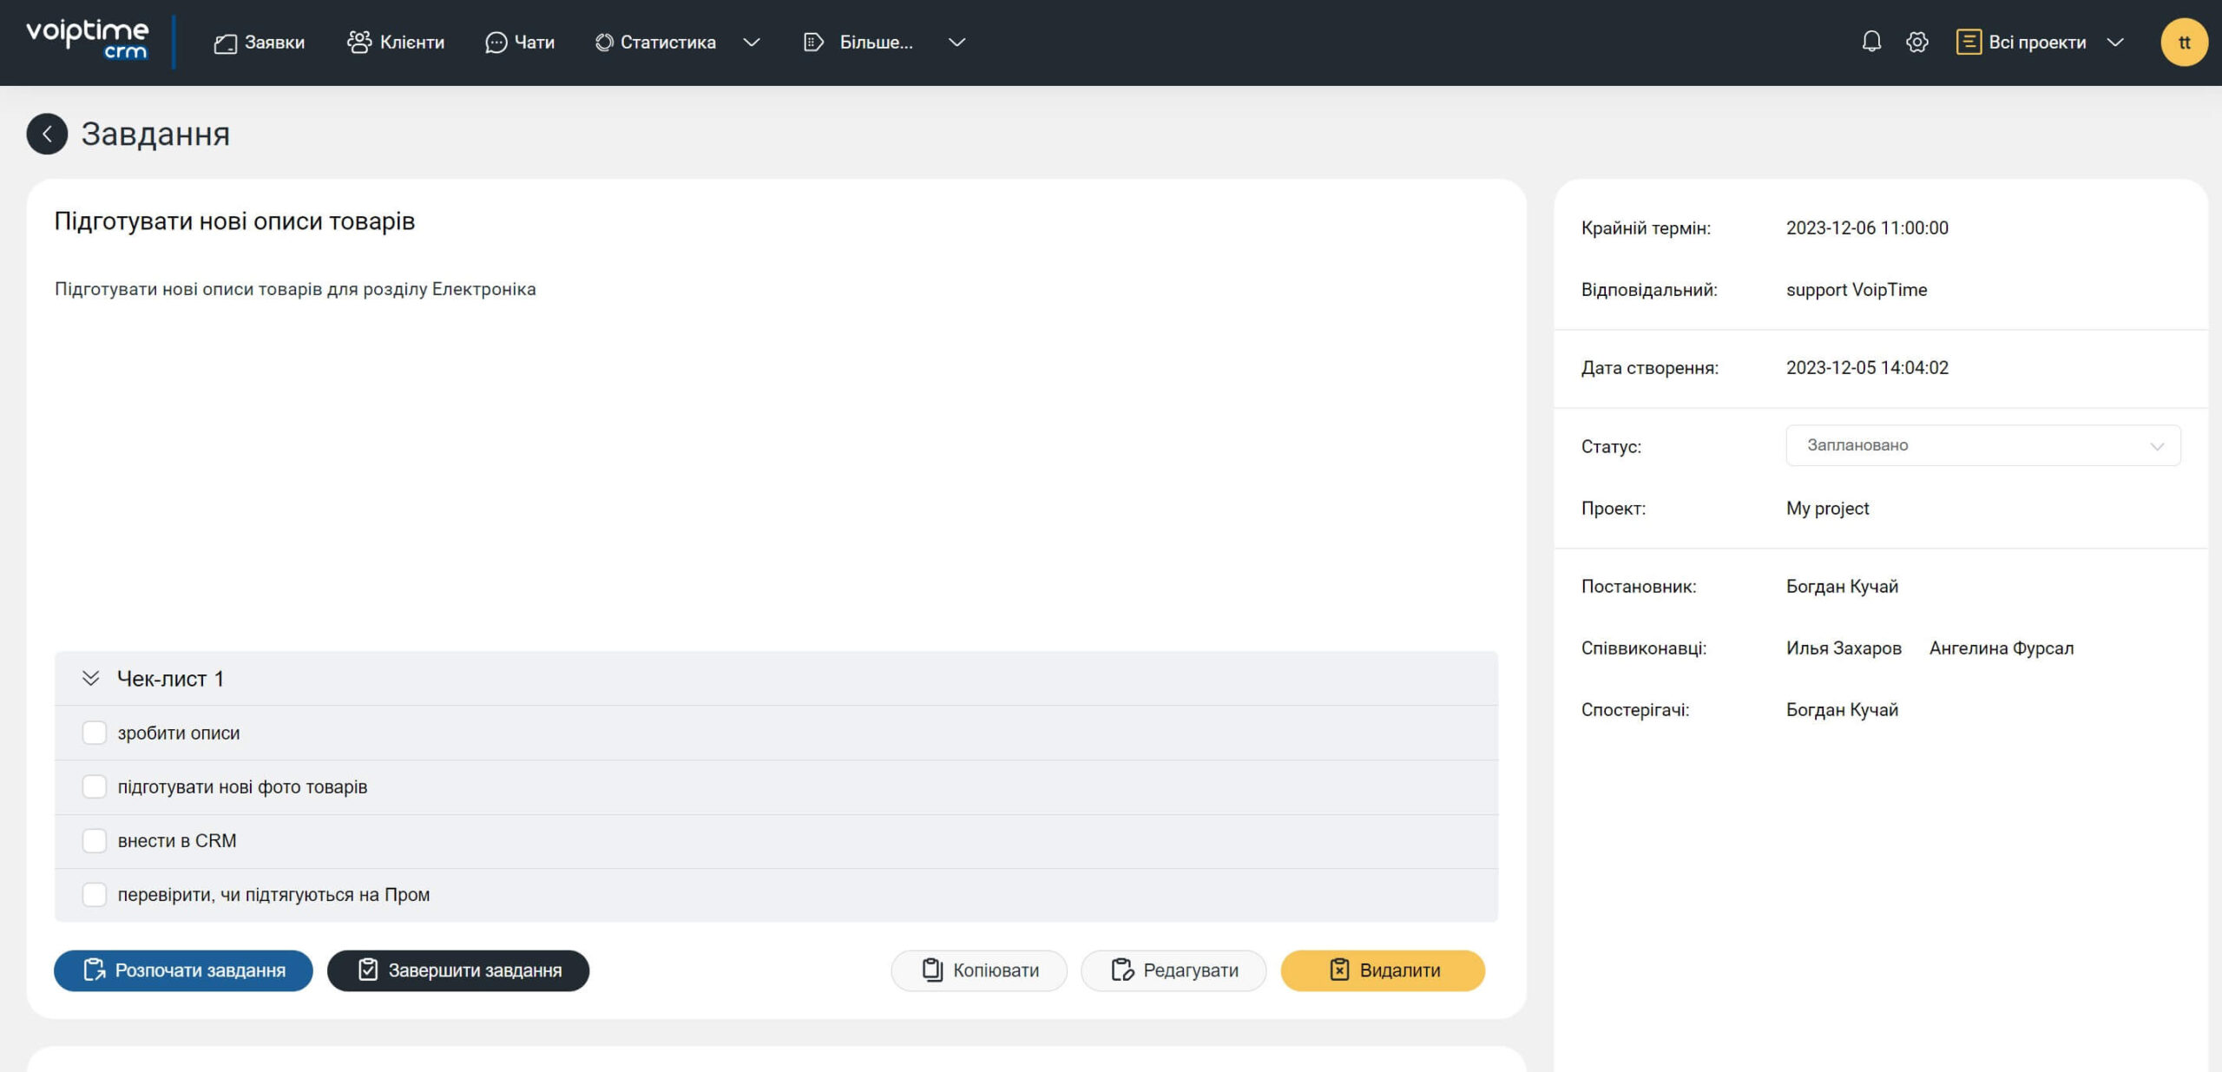
Task: Click the Розпочати завдання button
Action: tap(183, 970)
